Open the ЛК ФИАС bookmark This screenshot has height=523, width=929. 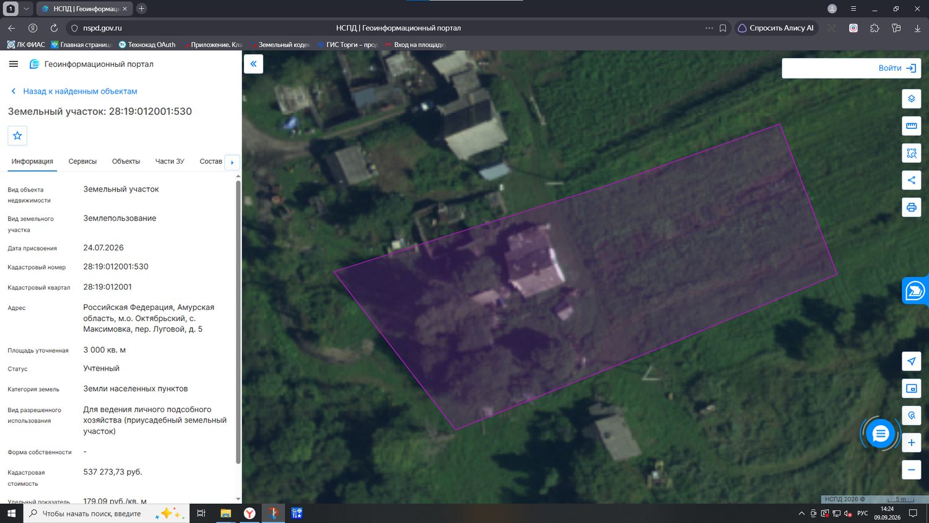point(26,45)
